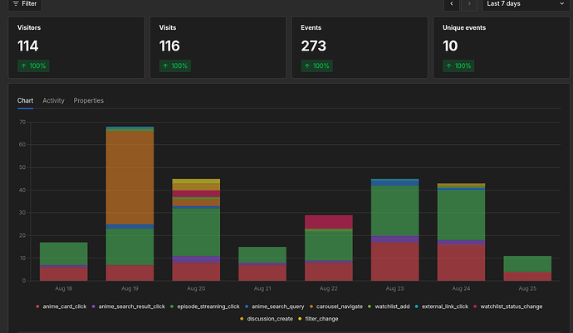Open the Unique events metric card
The image size is (573, 333).
(x=502, y=47)
